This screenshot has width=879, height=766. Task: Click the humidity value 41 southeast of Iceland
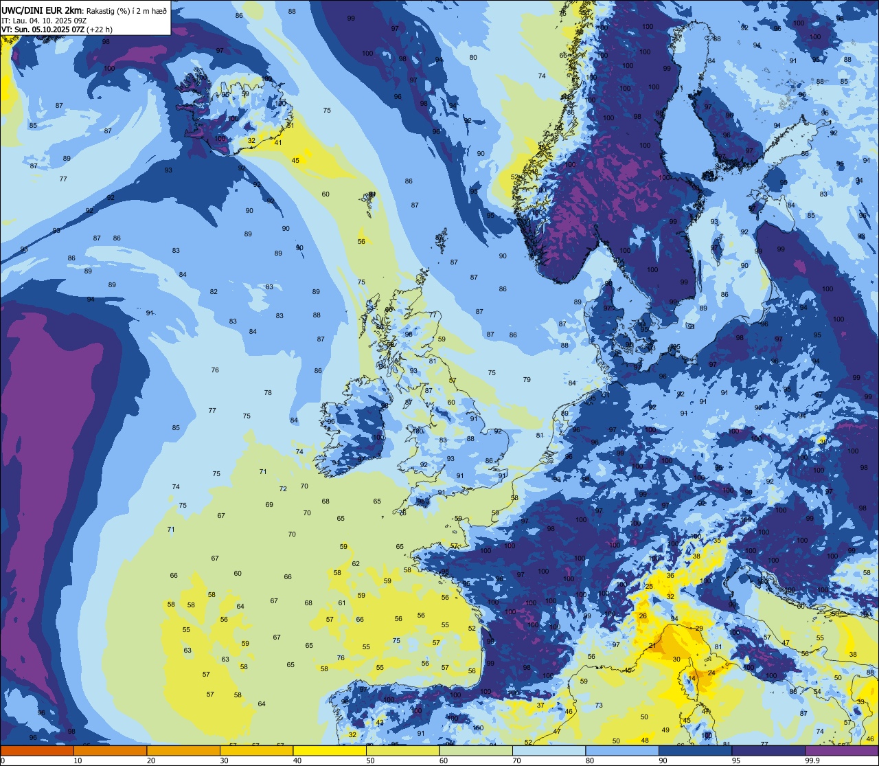[x=278, y=143]
